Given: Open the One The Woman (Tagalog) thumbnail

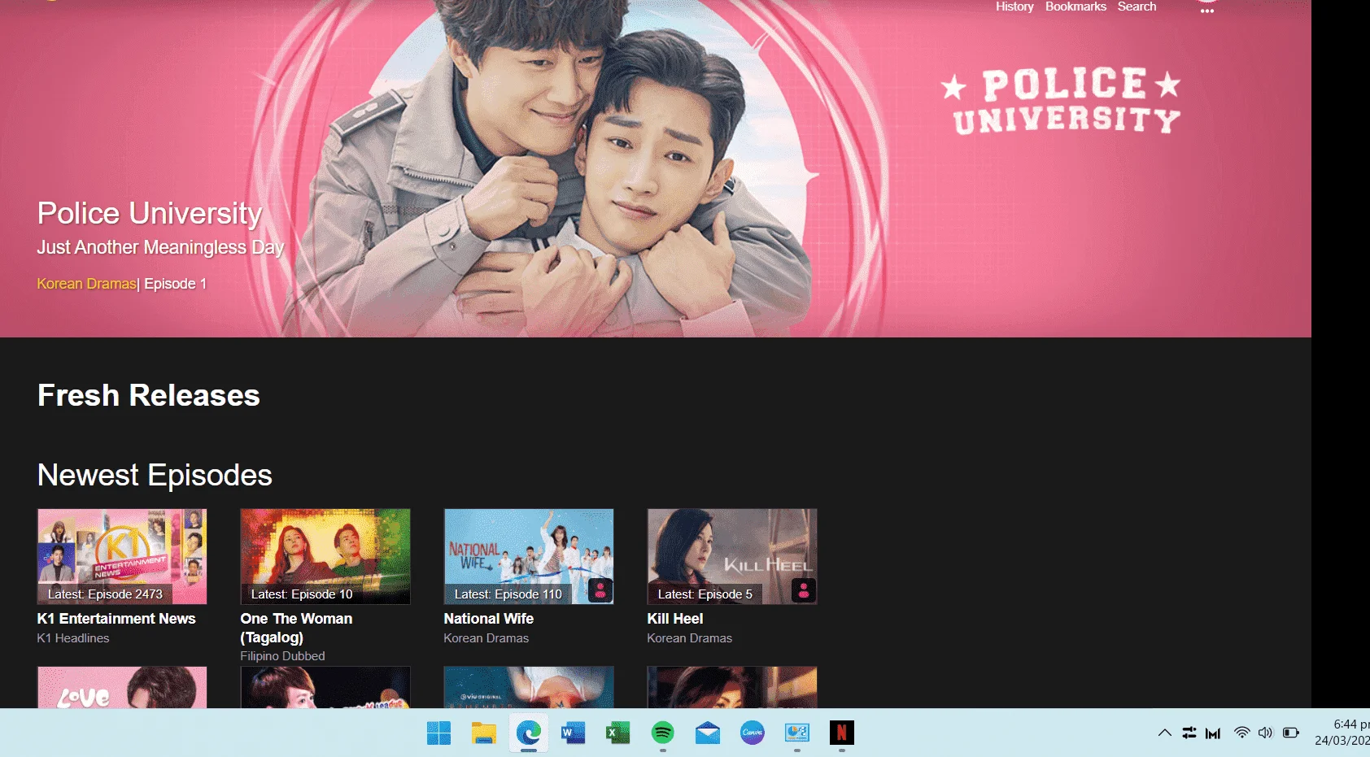Looking at the screenshot, I should [325, 556].
